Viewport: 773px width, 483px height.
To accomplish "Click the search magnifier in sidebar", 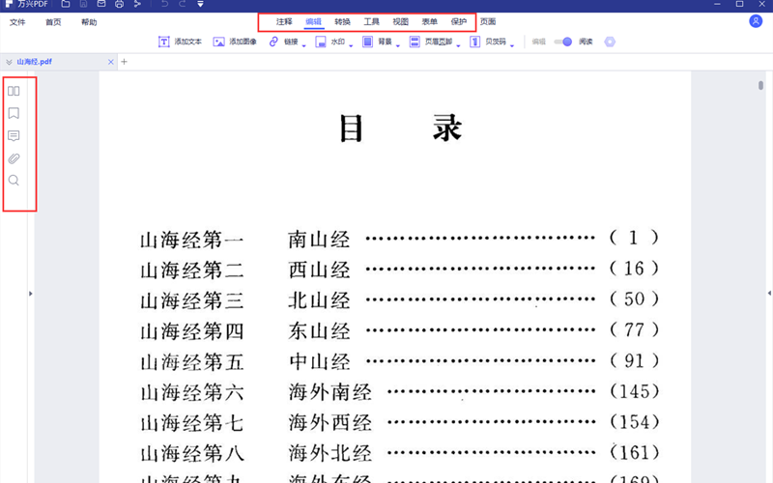I will coord(14,181).
